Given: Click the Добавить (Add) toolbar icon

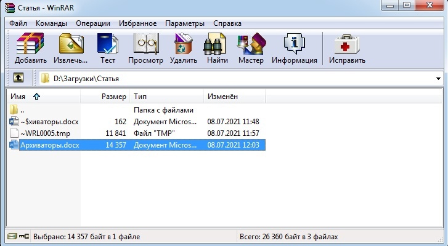Looking at the screenshot, I should pyautogui.click(x=31, y=49).
